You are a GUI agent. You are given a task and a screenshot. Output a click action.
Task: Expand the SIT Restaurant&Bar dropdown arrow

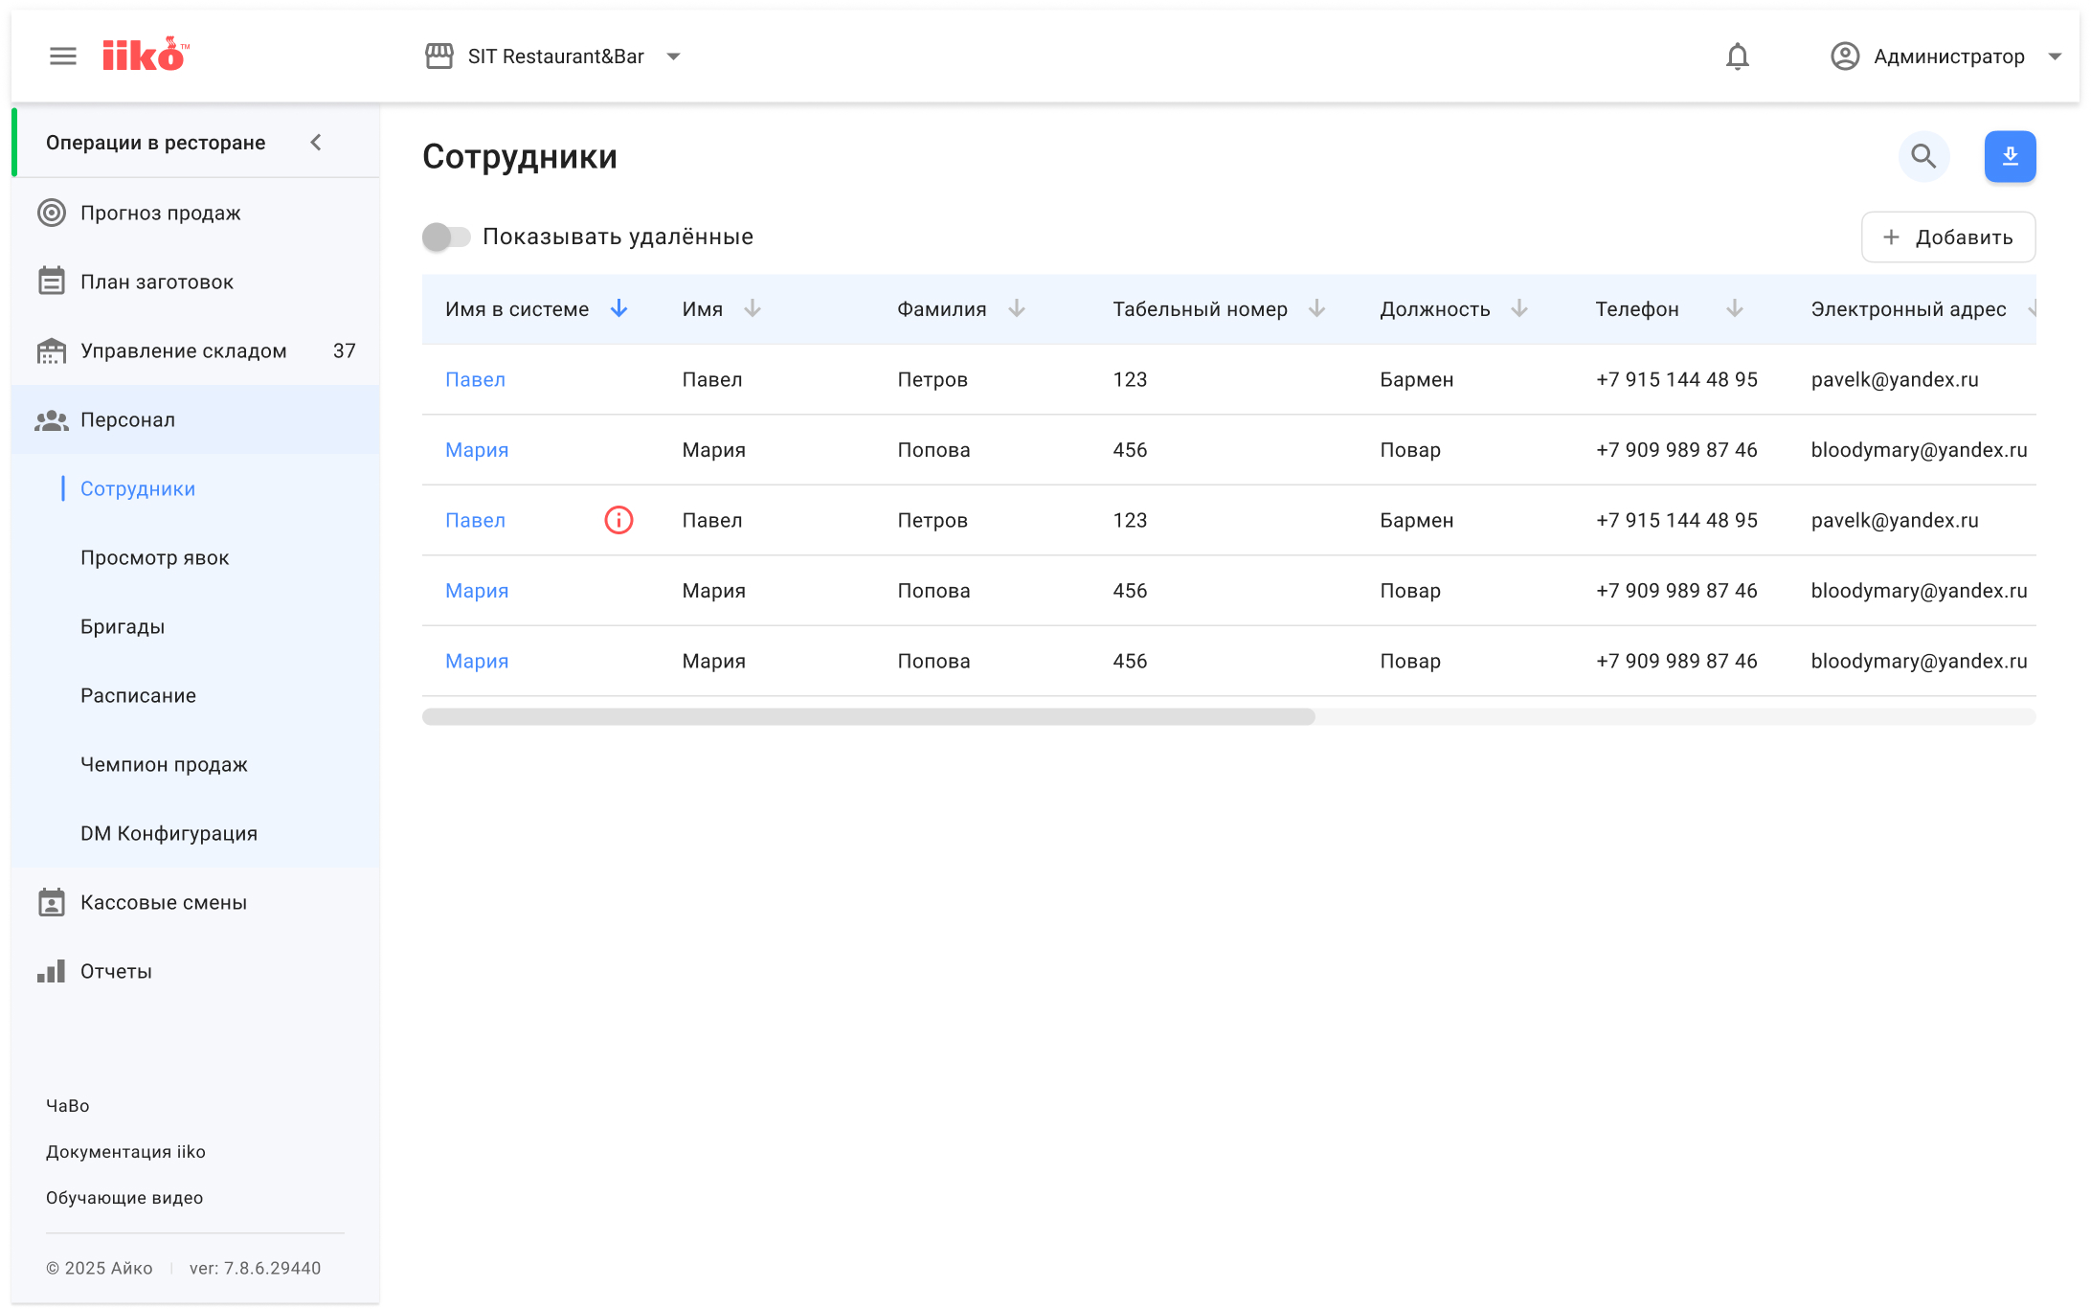[x=673, y=56]
